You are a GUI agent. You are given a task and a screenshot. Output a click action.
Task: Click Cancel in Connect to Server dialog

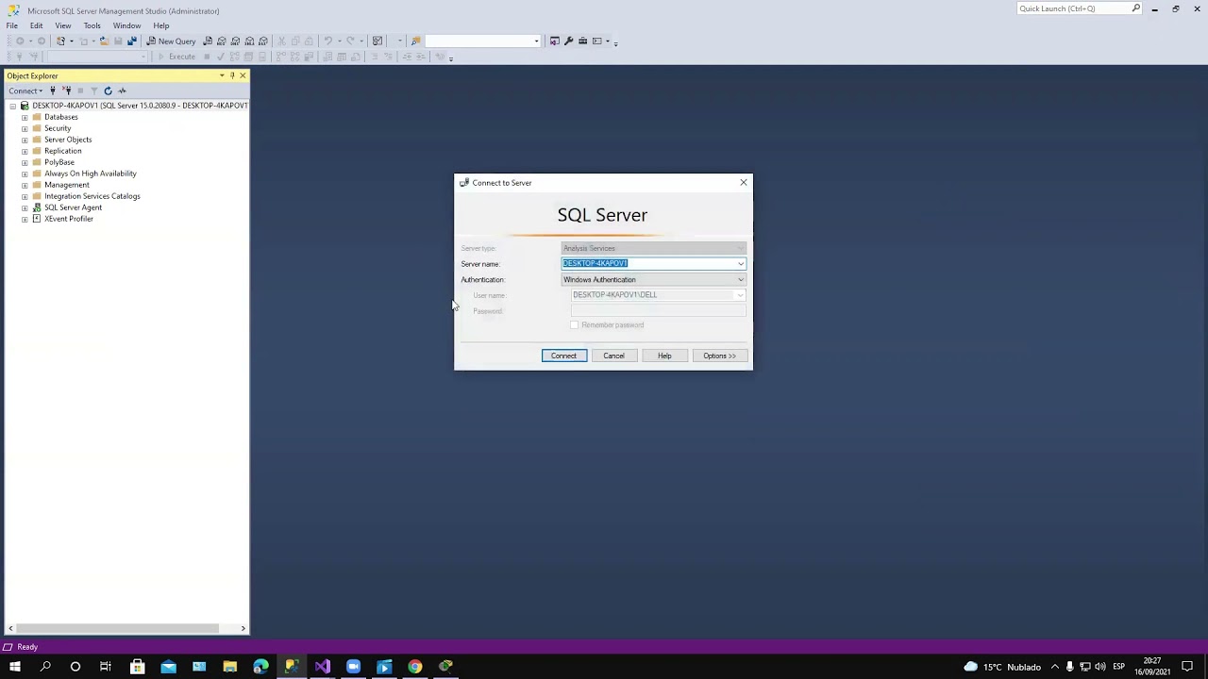(613, 356)
